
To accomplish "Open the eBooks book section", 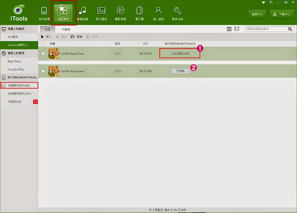I will coord(139,13).
